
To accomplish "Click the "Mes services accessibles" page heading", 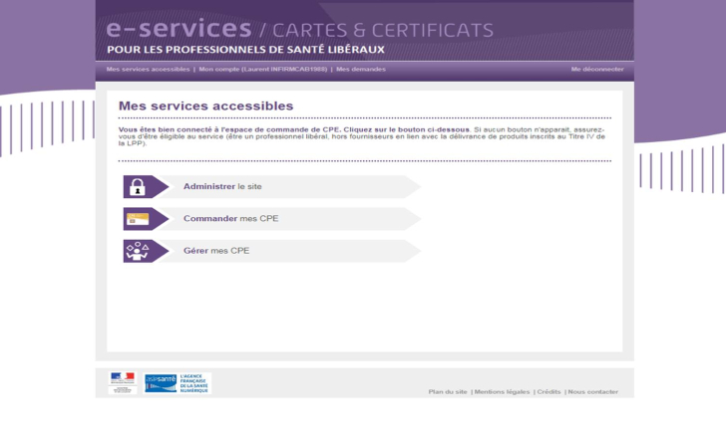I will point(205,106).
